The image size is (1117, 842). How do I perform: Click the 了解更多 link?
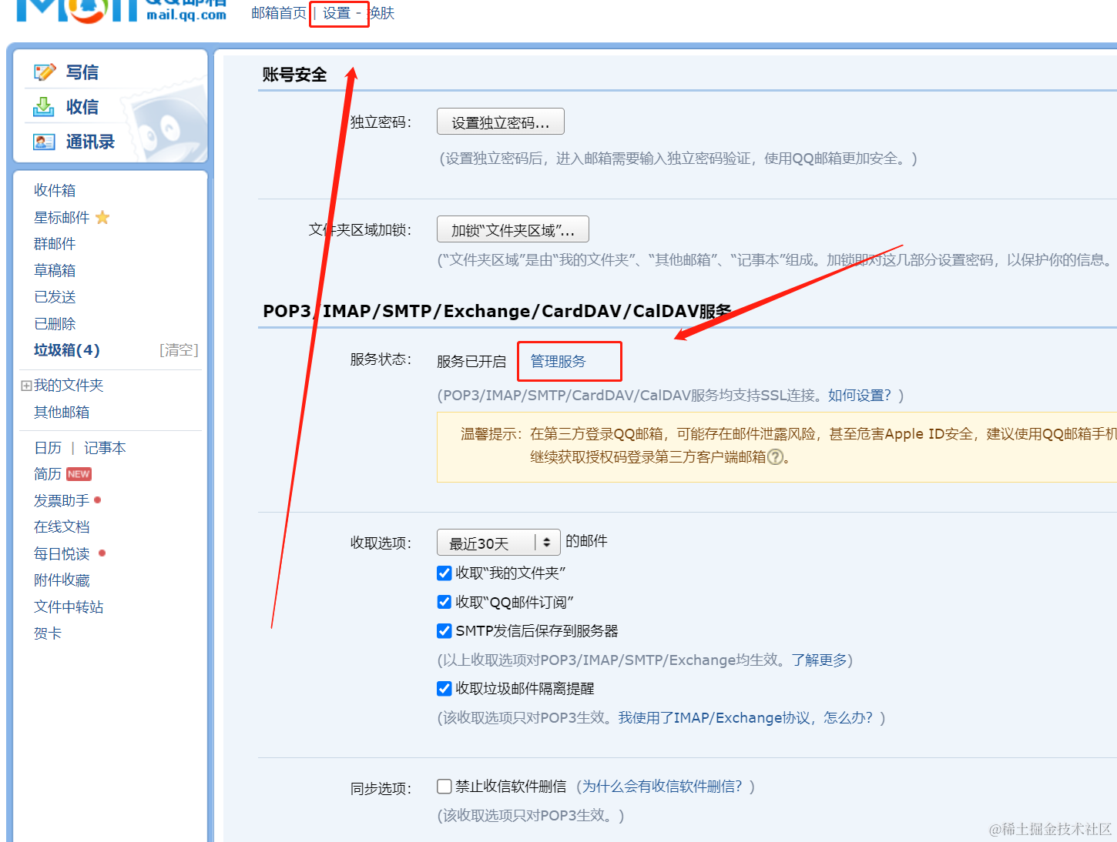[820, 660]
